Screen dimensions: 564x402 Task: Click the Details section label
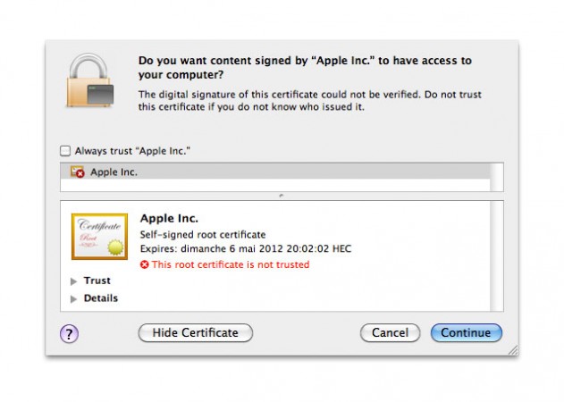click(100, 298)
